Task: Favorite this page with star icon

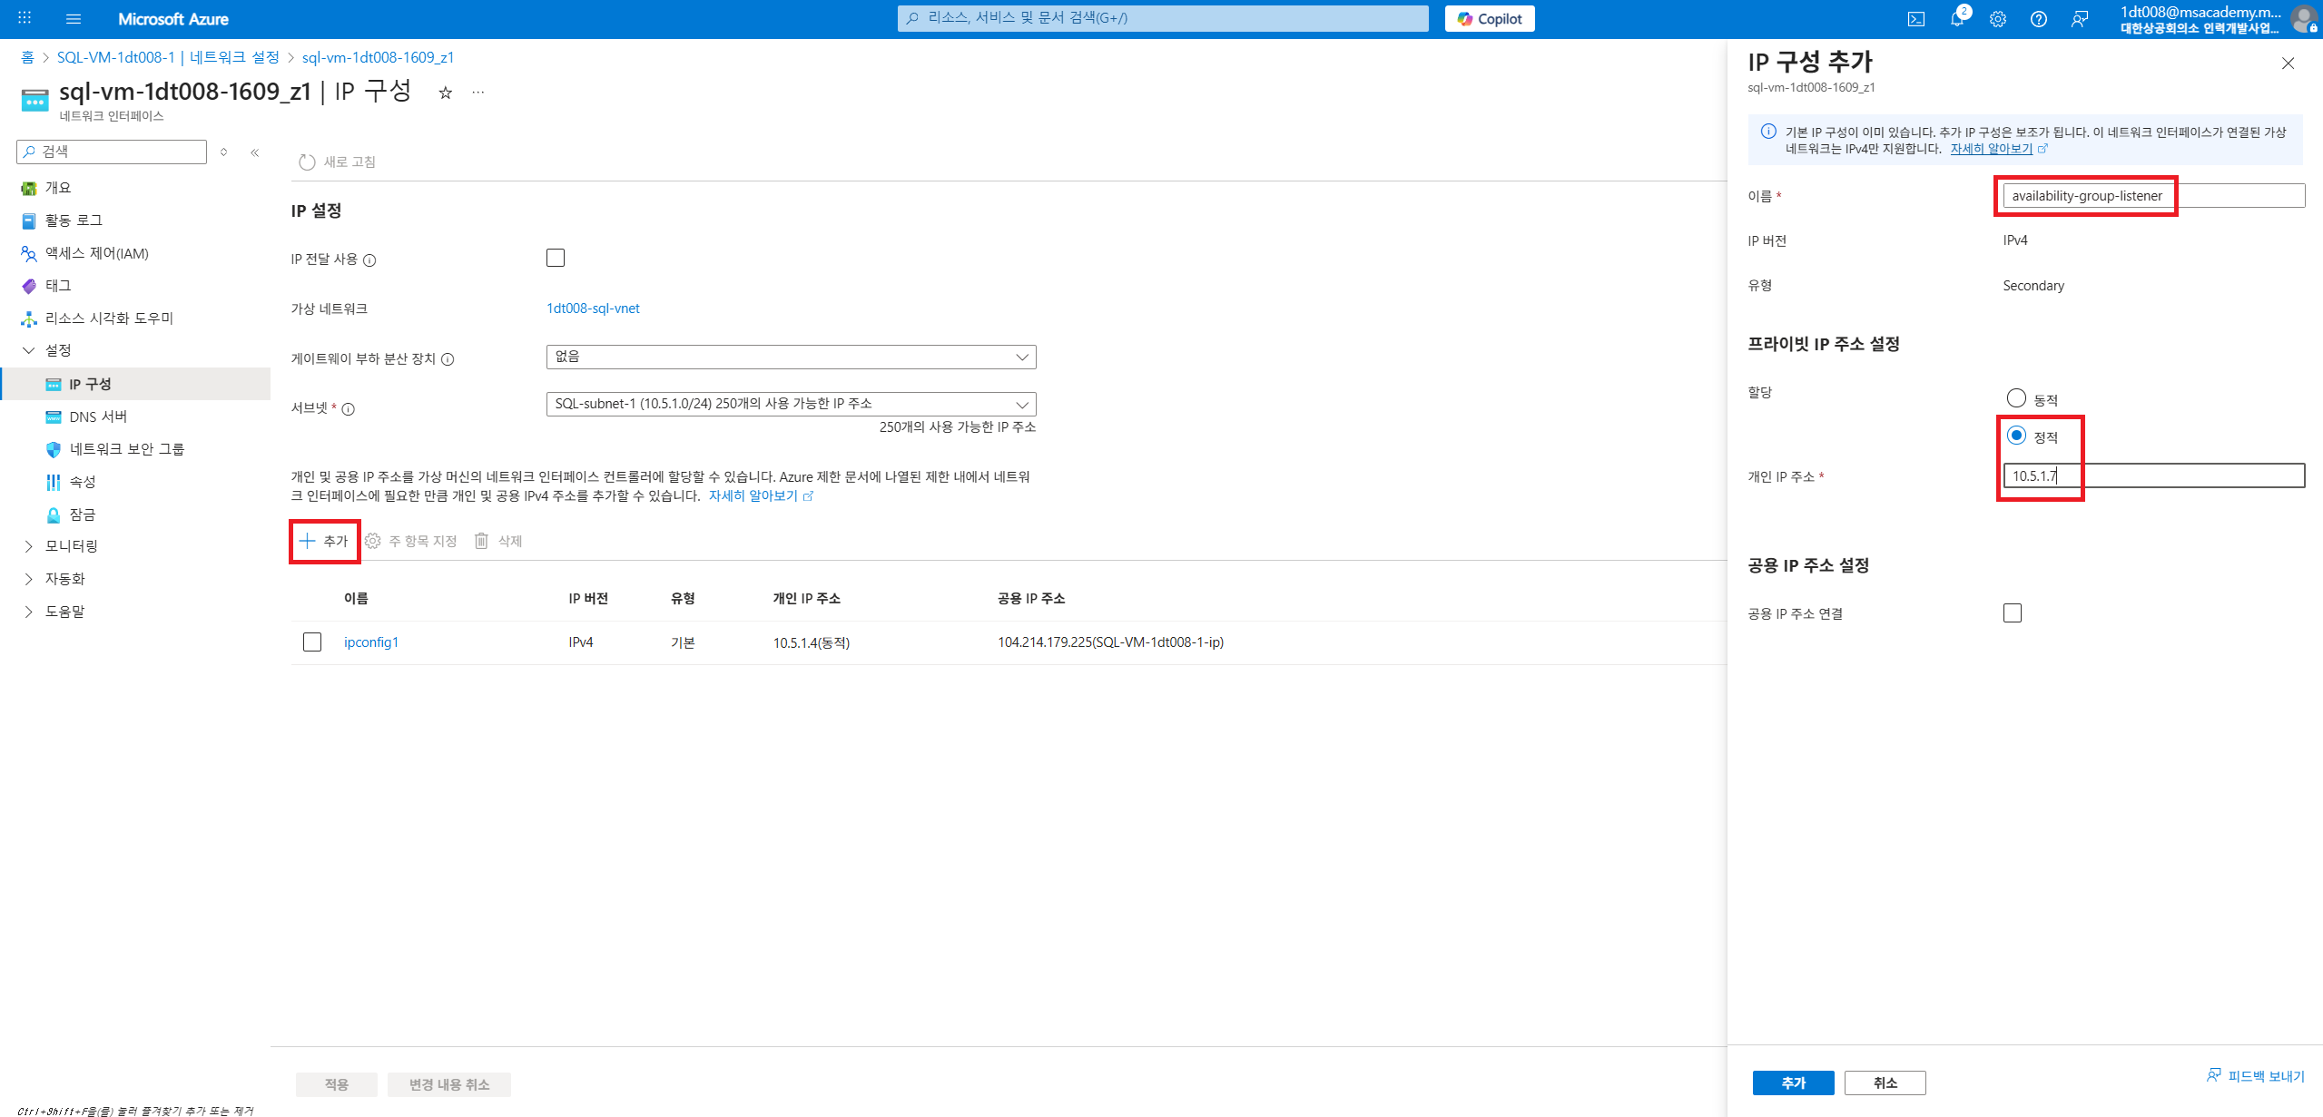Action: pyautogui.click(x=445, y=93)
